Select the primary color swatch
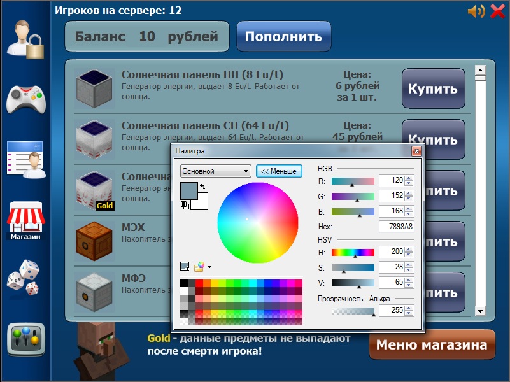 click(188, 191)
